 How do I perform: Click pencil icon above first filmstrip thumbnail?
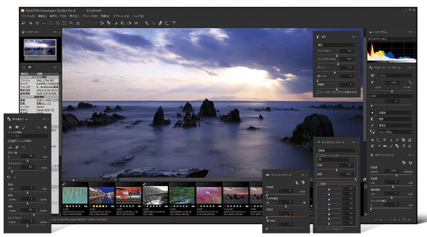click(63, 184)
